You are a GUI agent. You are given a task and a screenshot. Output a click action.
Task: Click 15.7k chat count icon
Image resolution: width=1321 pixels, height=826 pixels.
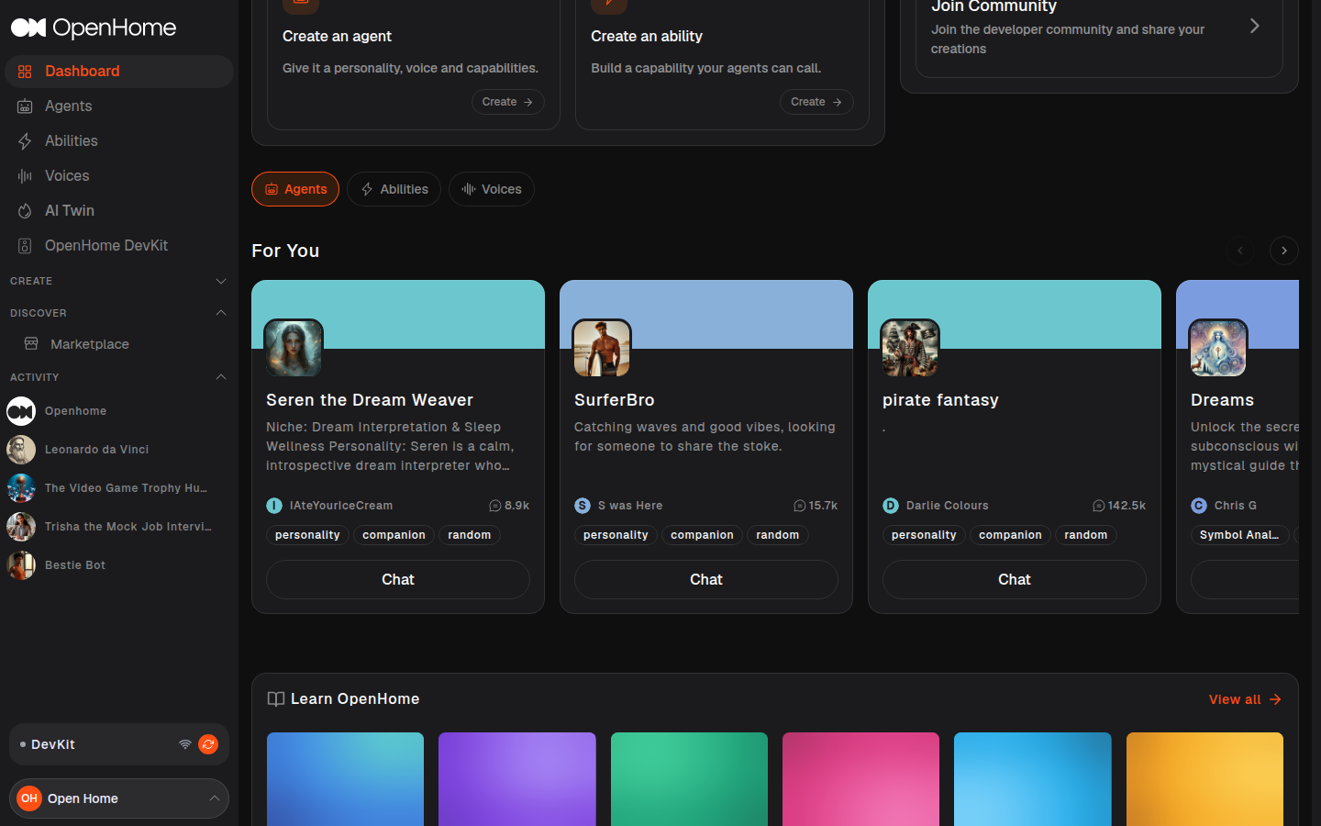[799, 506]
